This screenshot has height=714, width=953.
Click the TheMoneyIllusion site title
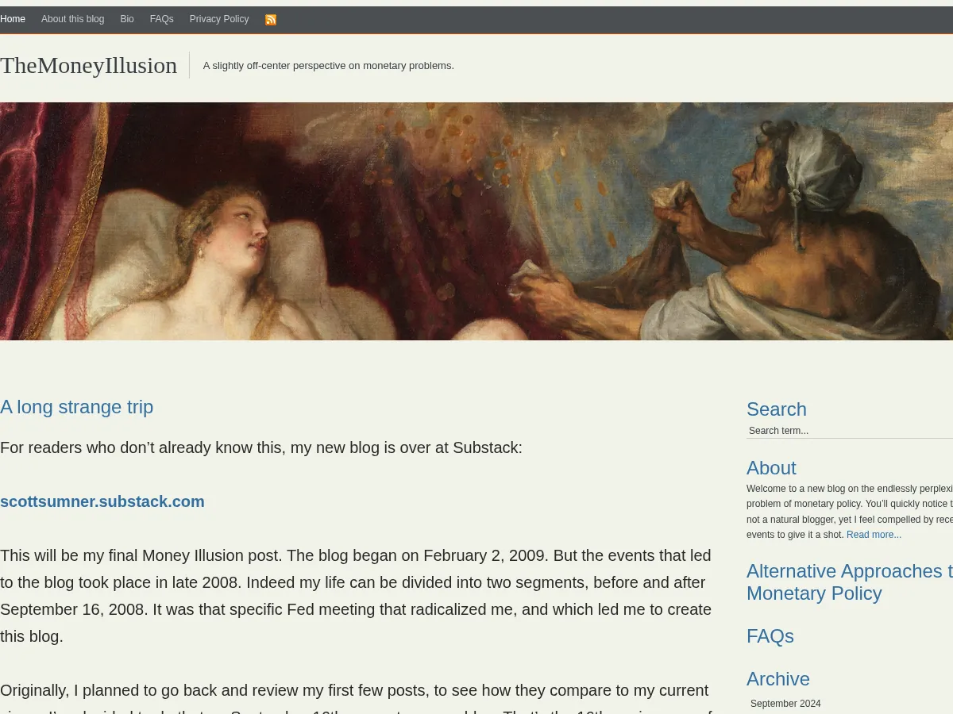tap(88, 65)
